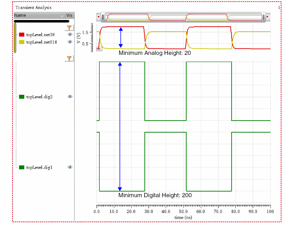Click the yellow color swatch of net018
The height and width of the screenshot is (226, 286).
click(22, 42)
